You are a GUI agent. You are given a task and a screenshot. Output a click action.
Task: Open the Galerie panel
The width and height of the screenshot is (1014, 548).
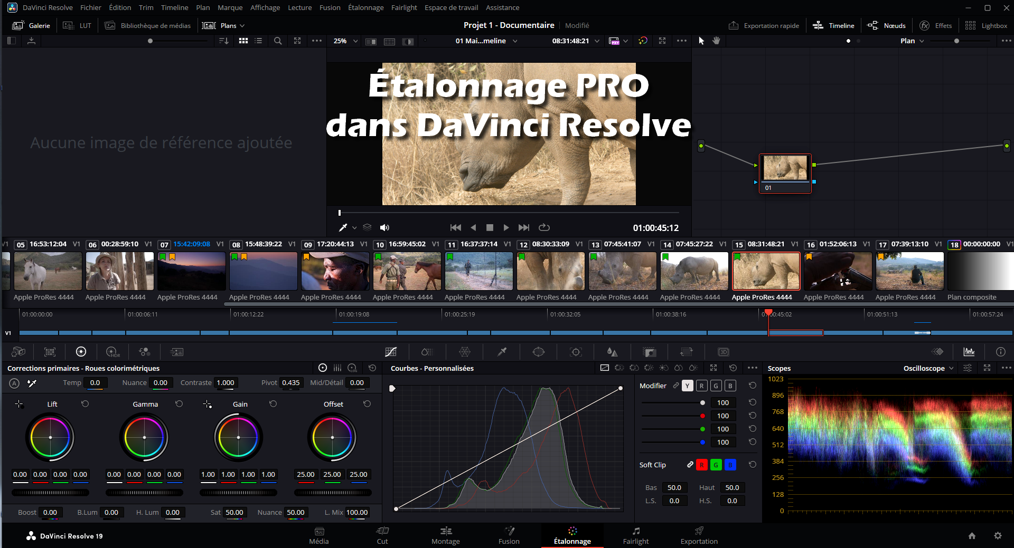32,25
